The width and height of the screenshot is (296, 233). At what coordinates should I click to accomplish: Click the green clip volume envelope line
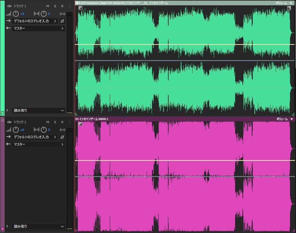tap(185, 45)
